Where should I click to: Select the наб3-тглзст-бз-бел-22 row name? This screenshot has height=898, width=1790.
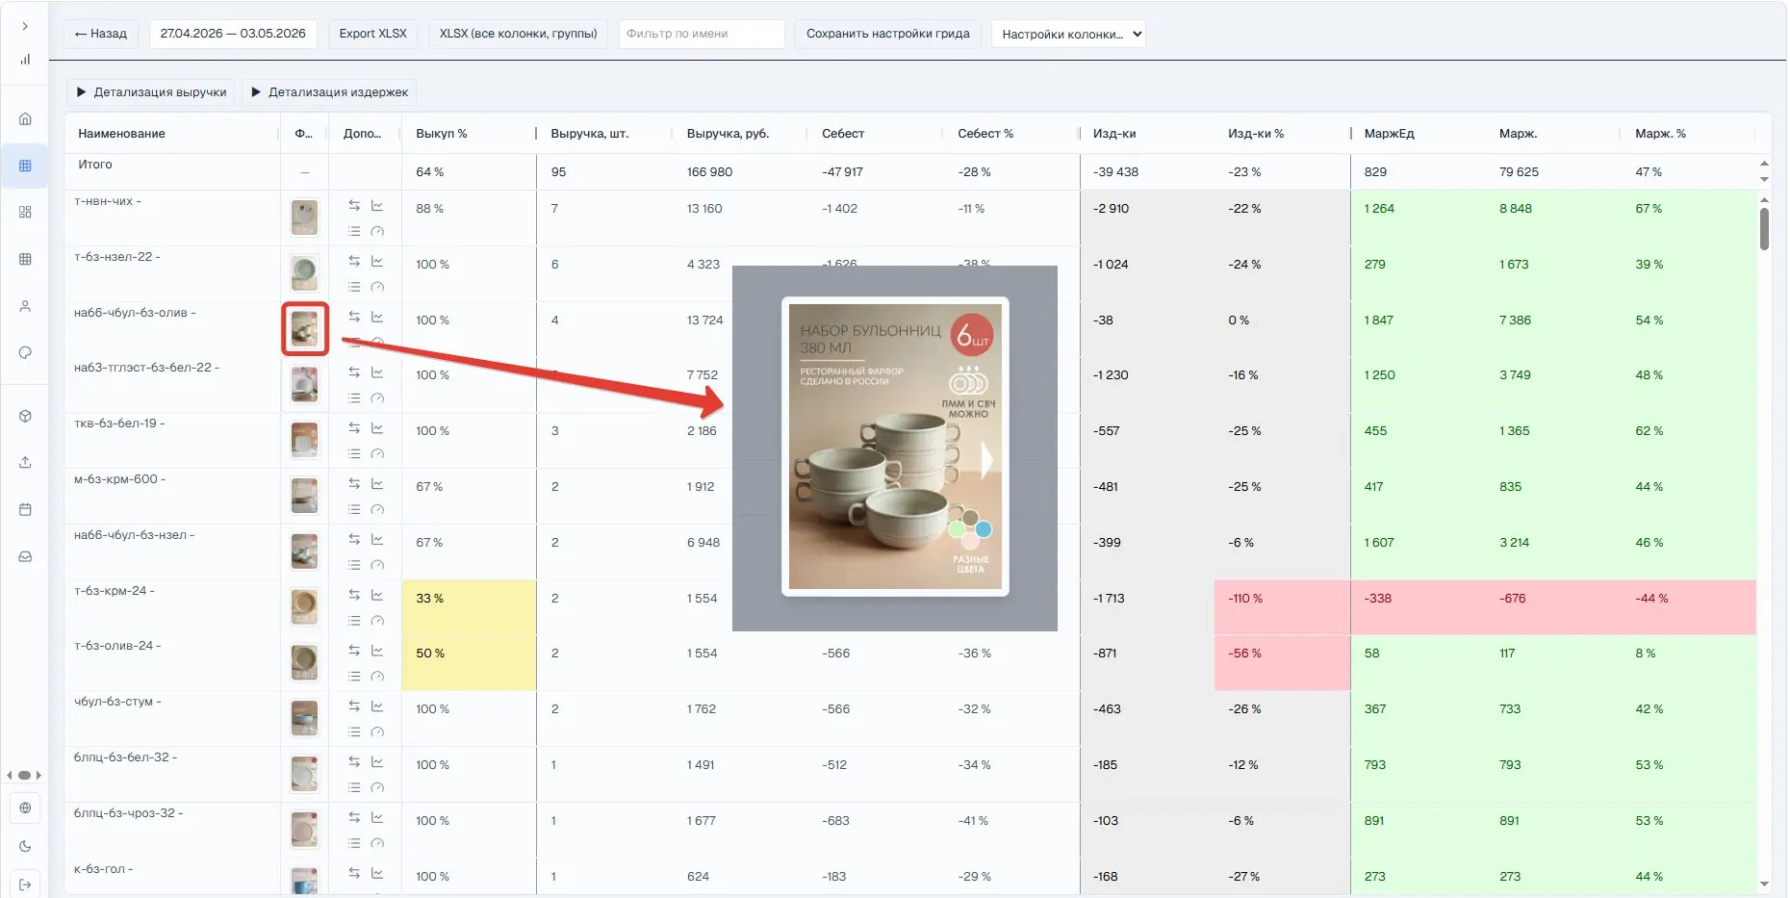[x=146, y=368]
